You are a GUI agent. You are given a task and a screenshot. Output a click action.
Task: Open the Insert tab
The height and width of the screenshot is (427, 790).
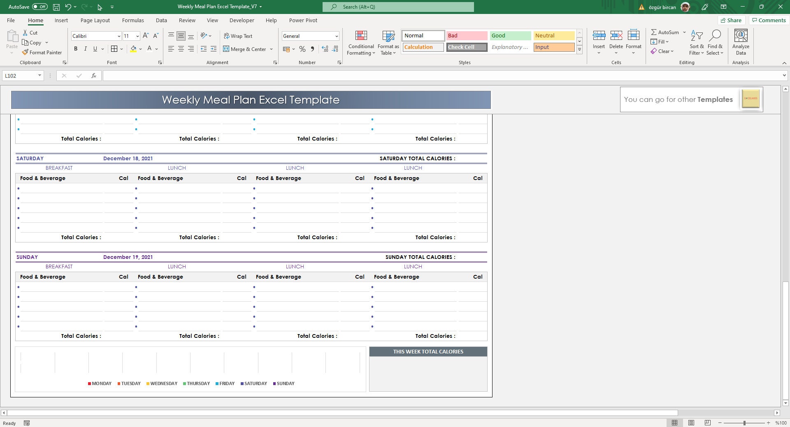coord(61,21)
